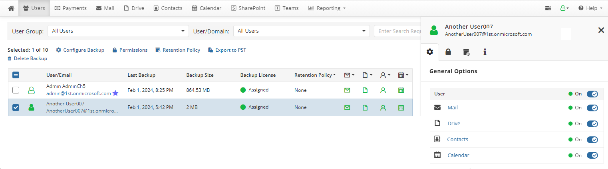
Task: Click the Home icon in navbar
Action: [x=11, y=8]
